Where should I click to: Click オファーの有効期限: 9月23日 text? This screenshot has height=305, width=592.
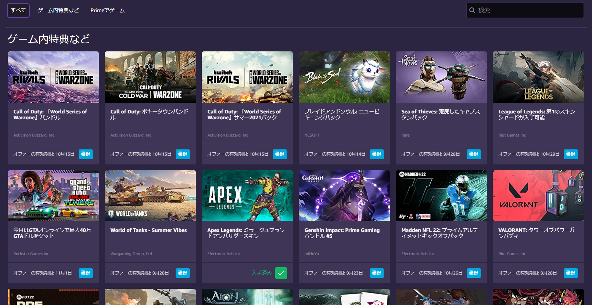click(334, 273)
